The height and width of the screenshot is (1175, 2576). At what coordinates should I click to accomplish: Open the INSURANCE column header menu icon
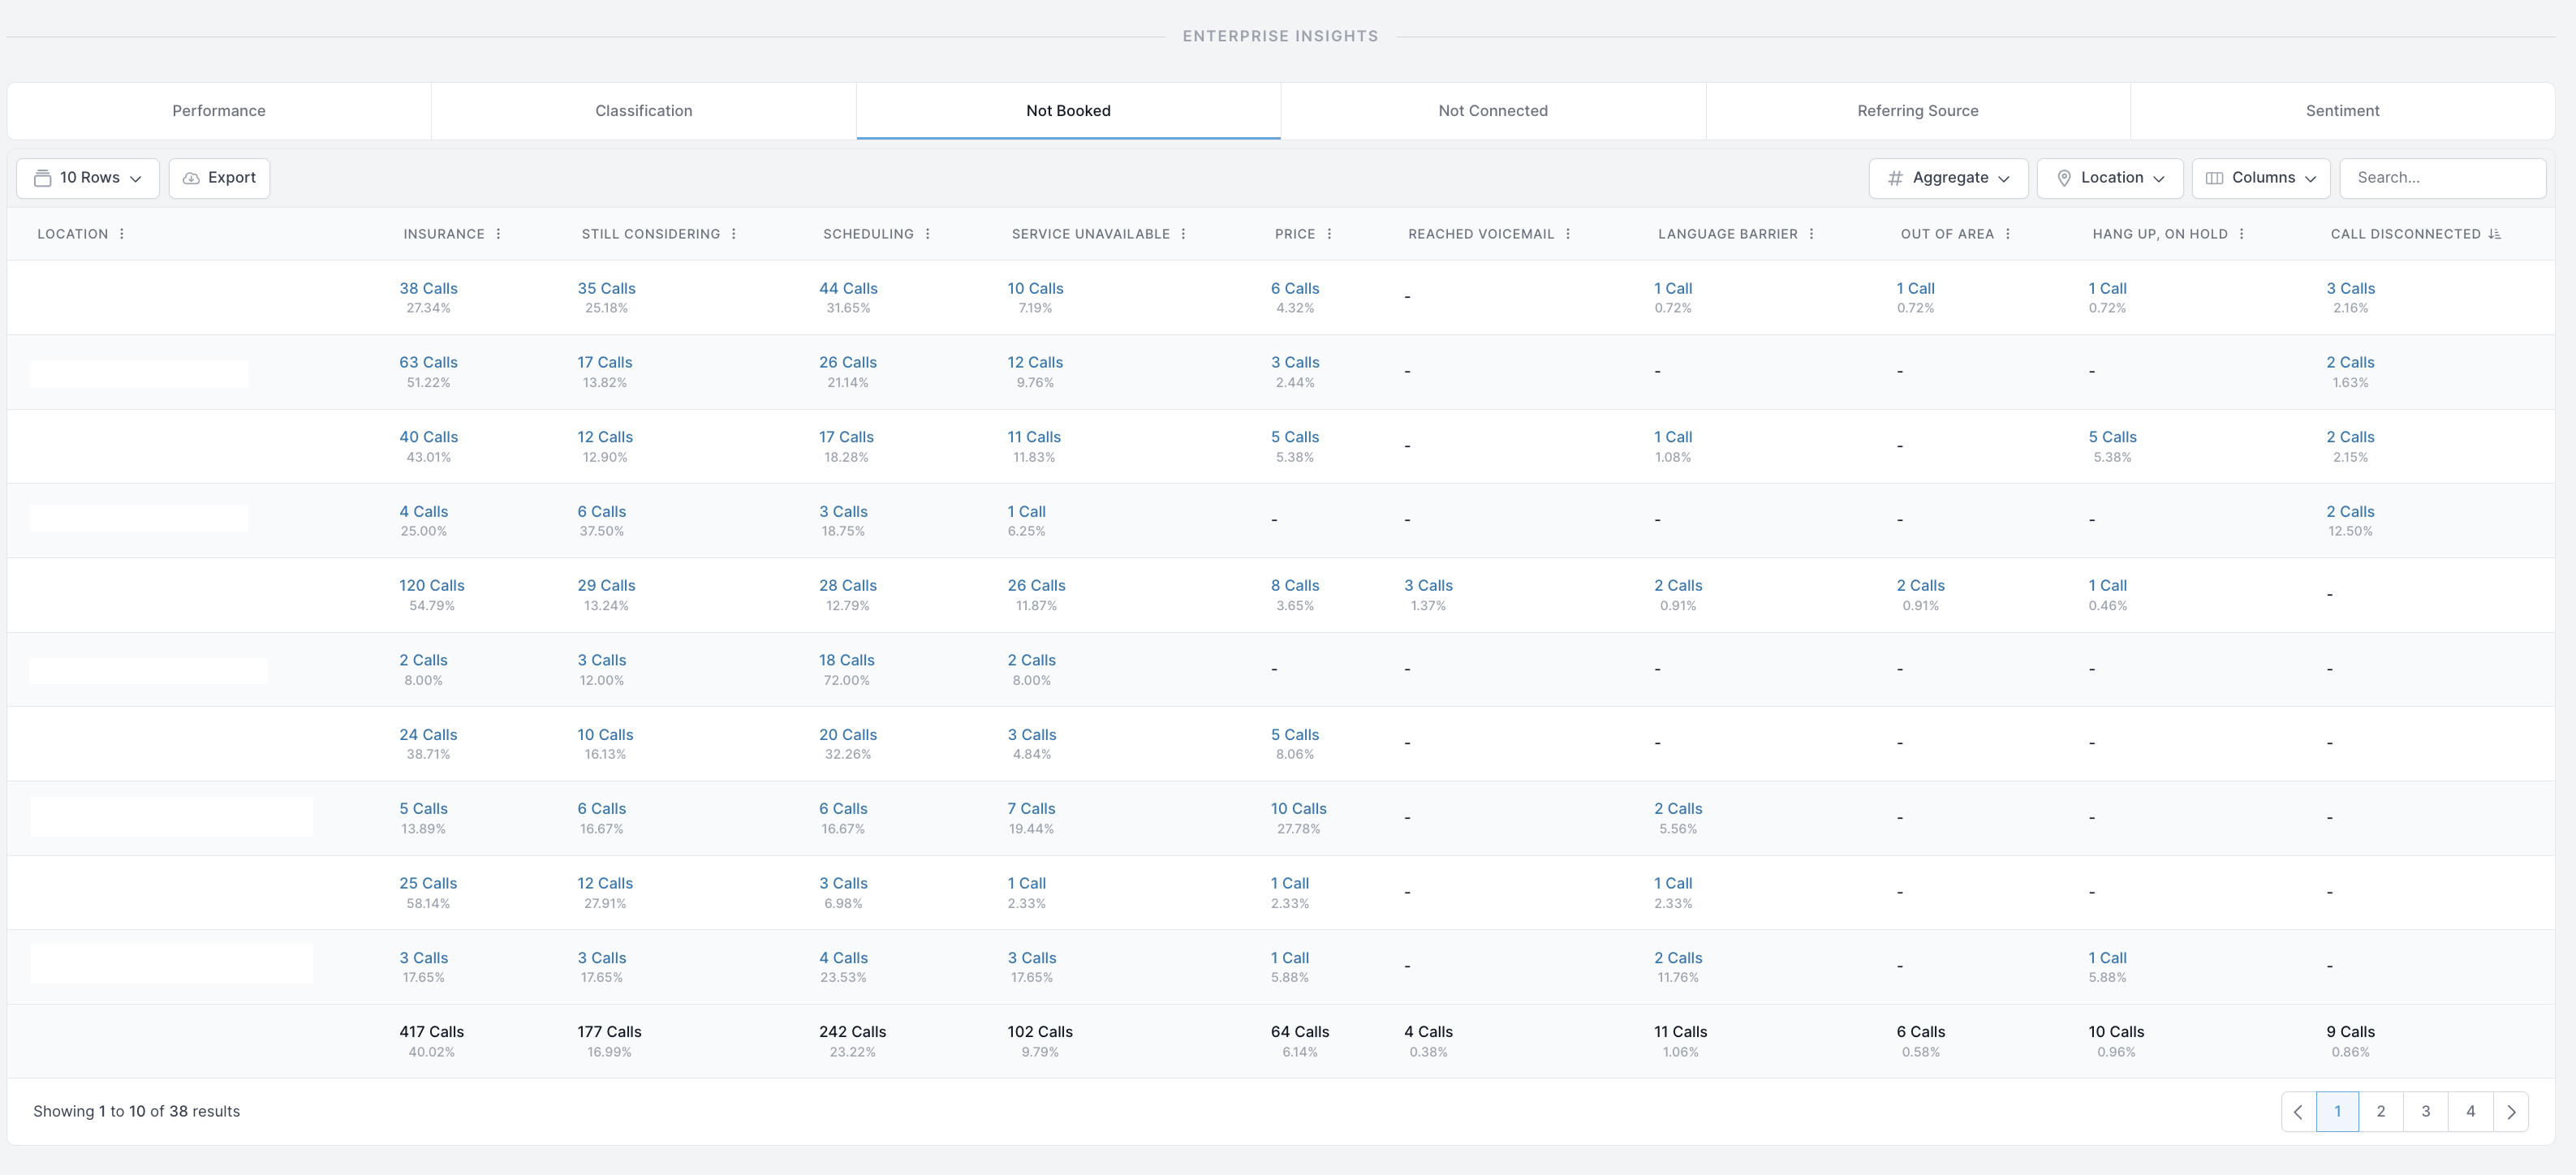point(500,233)
